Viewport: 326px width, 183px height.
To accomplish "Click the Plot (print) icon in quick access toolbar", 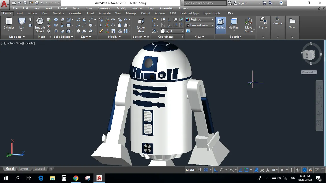I will tap(37, 3).
